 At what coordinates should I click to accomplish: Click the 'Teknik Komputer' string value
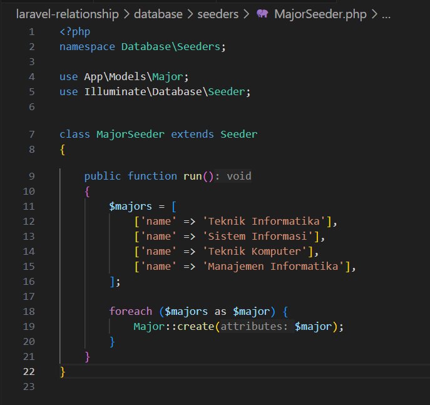click(257, 251)
